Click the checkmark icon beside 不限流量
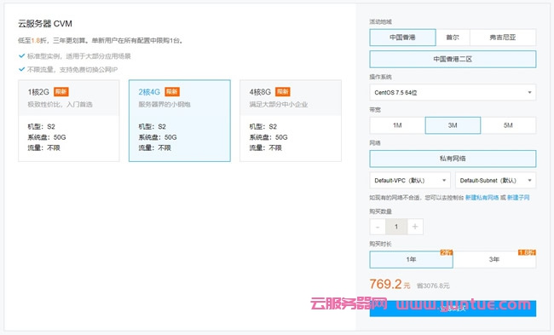Image resolution: width=554 pixels, height=335 pixels. click(x=21, y=69)
